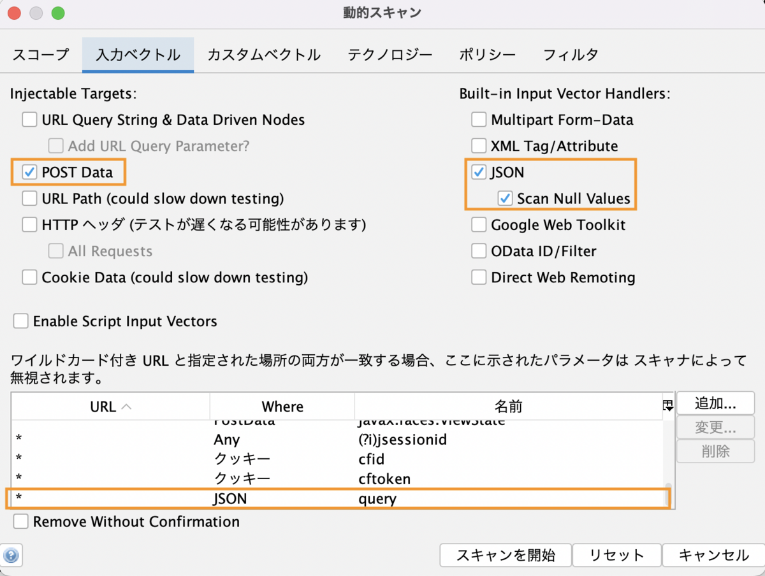Image resolution: width=765 pixels, height=576 pixels.
Task: Enable OData ID/Filter handler
Action: pos(479,251)
